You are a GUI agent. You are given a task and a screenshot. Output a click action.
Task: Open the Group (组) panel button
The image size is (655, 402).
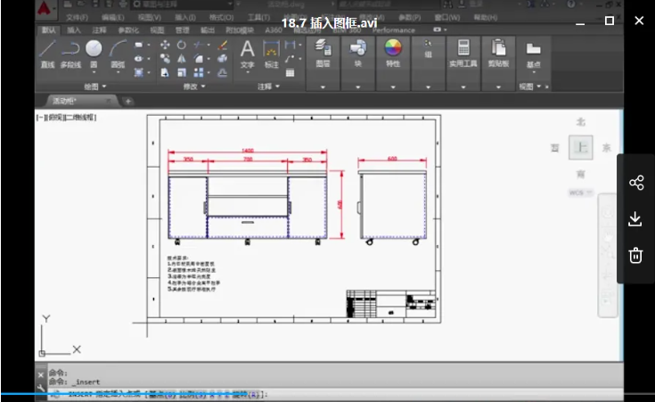click(428, 49)
